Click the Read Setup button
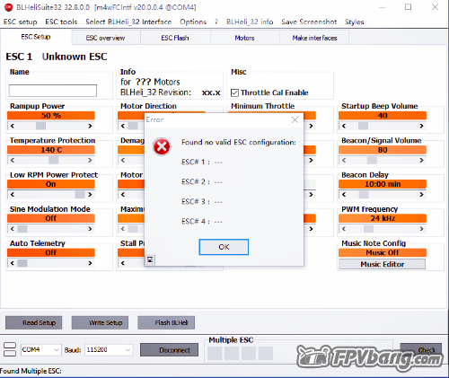 point(33,322)
